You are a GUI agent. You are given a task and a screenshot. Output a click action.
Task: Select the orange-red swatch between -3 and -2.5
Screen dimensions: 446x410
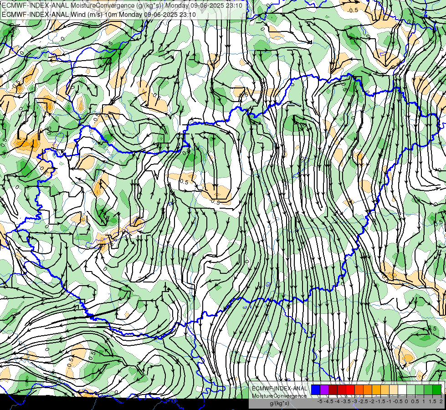(x=359, y=389)
